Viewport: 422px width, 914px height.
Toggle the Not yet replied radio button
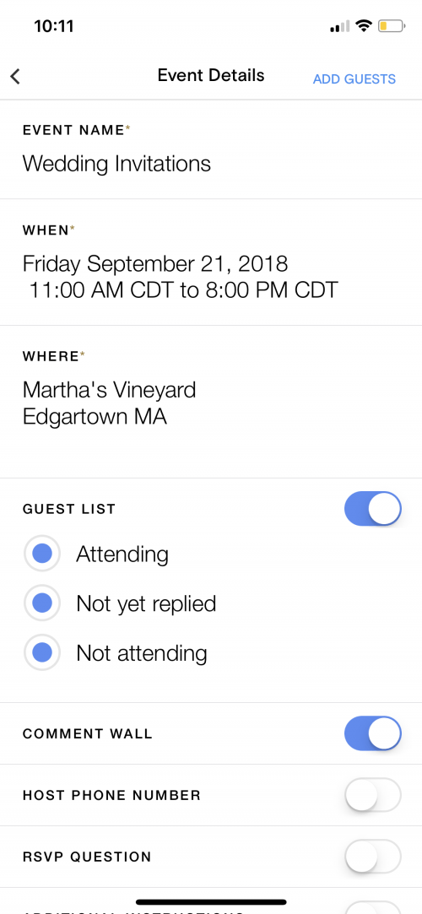pyautogui.click(x=42, y=604)
